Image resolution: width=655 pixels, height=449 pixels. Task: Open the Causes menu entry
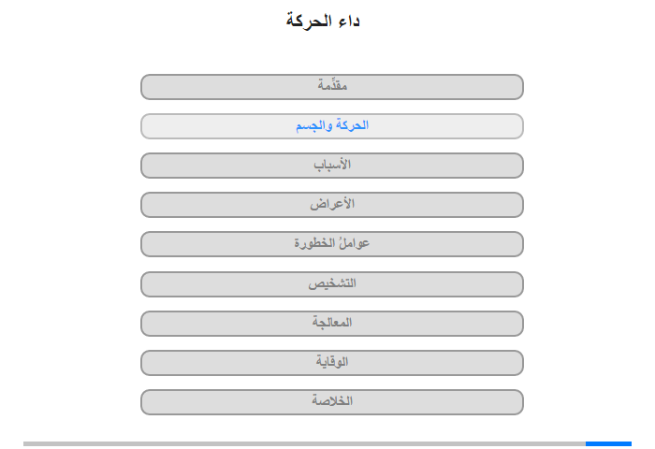coord(332,166)
